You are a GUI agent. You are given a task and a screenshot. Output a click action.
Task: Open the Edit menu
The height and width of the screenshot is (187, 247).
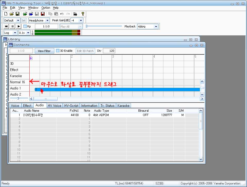pos(13,8)
